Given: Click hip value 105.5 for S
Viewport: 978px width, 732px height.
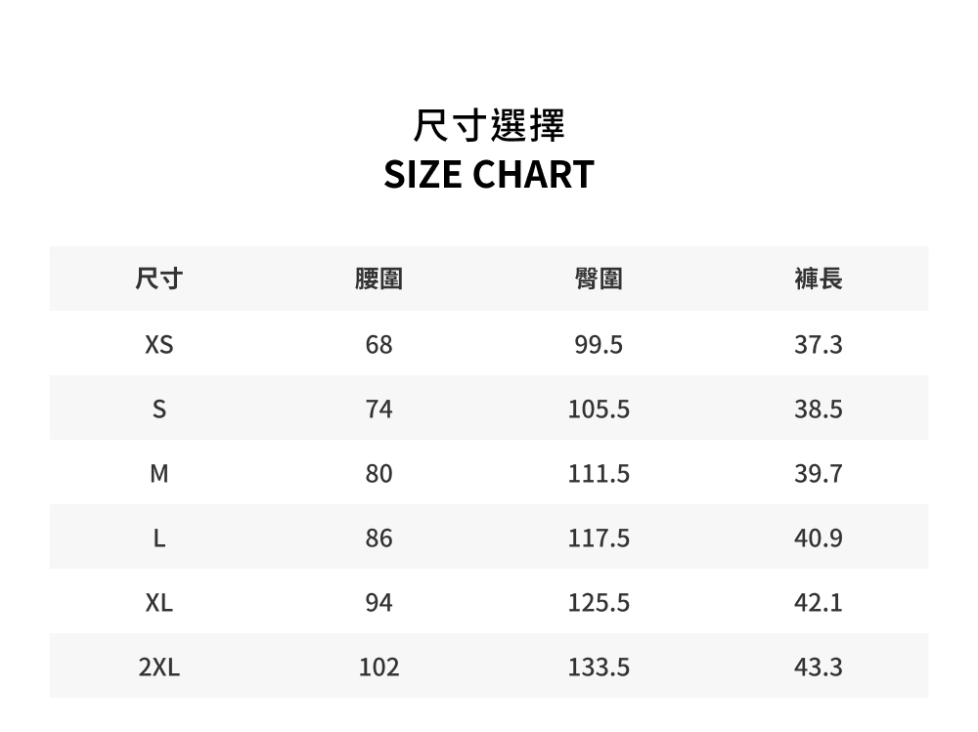Looking at the screenshot, I should click(x=599, y=409).
